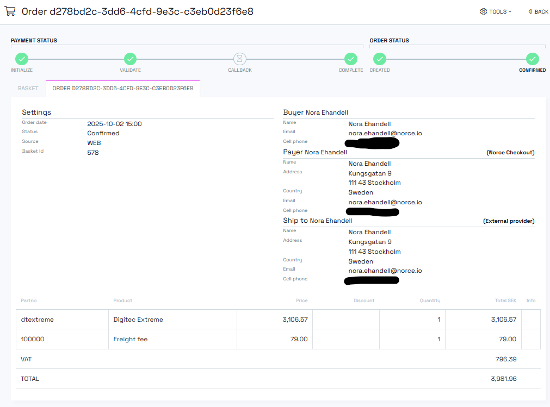Image resolution: width=550 pixels, height=407 pixels.
Task: Click the Validate step checkmark icon
Action: click(x=130, y=59)
